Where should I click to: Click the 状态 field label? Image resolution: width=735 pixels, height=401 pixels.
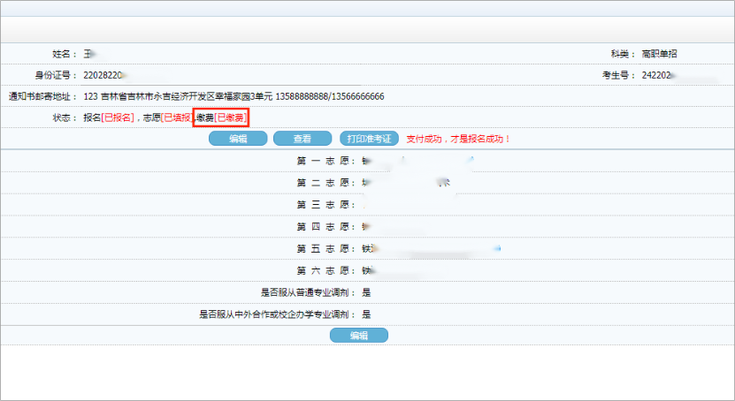(64, 117)
